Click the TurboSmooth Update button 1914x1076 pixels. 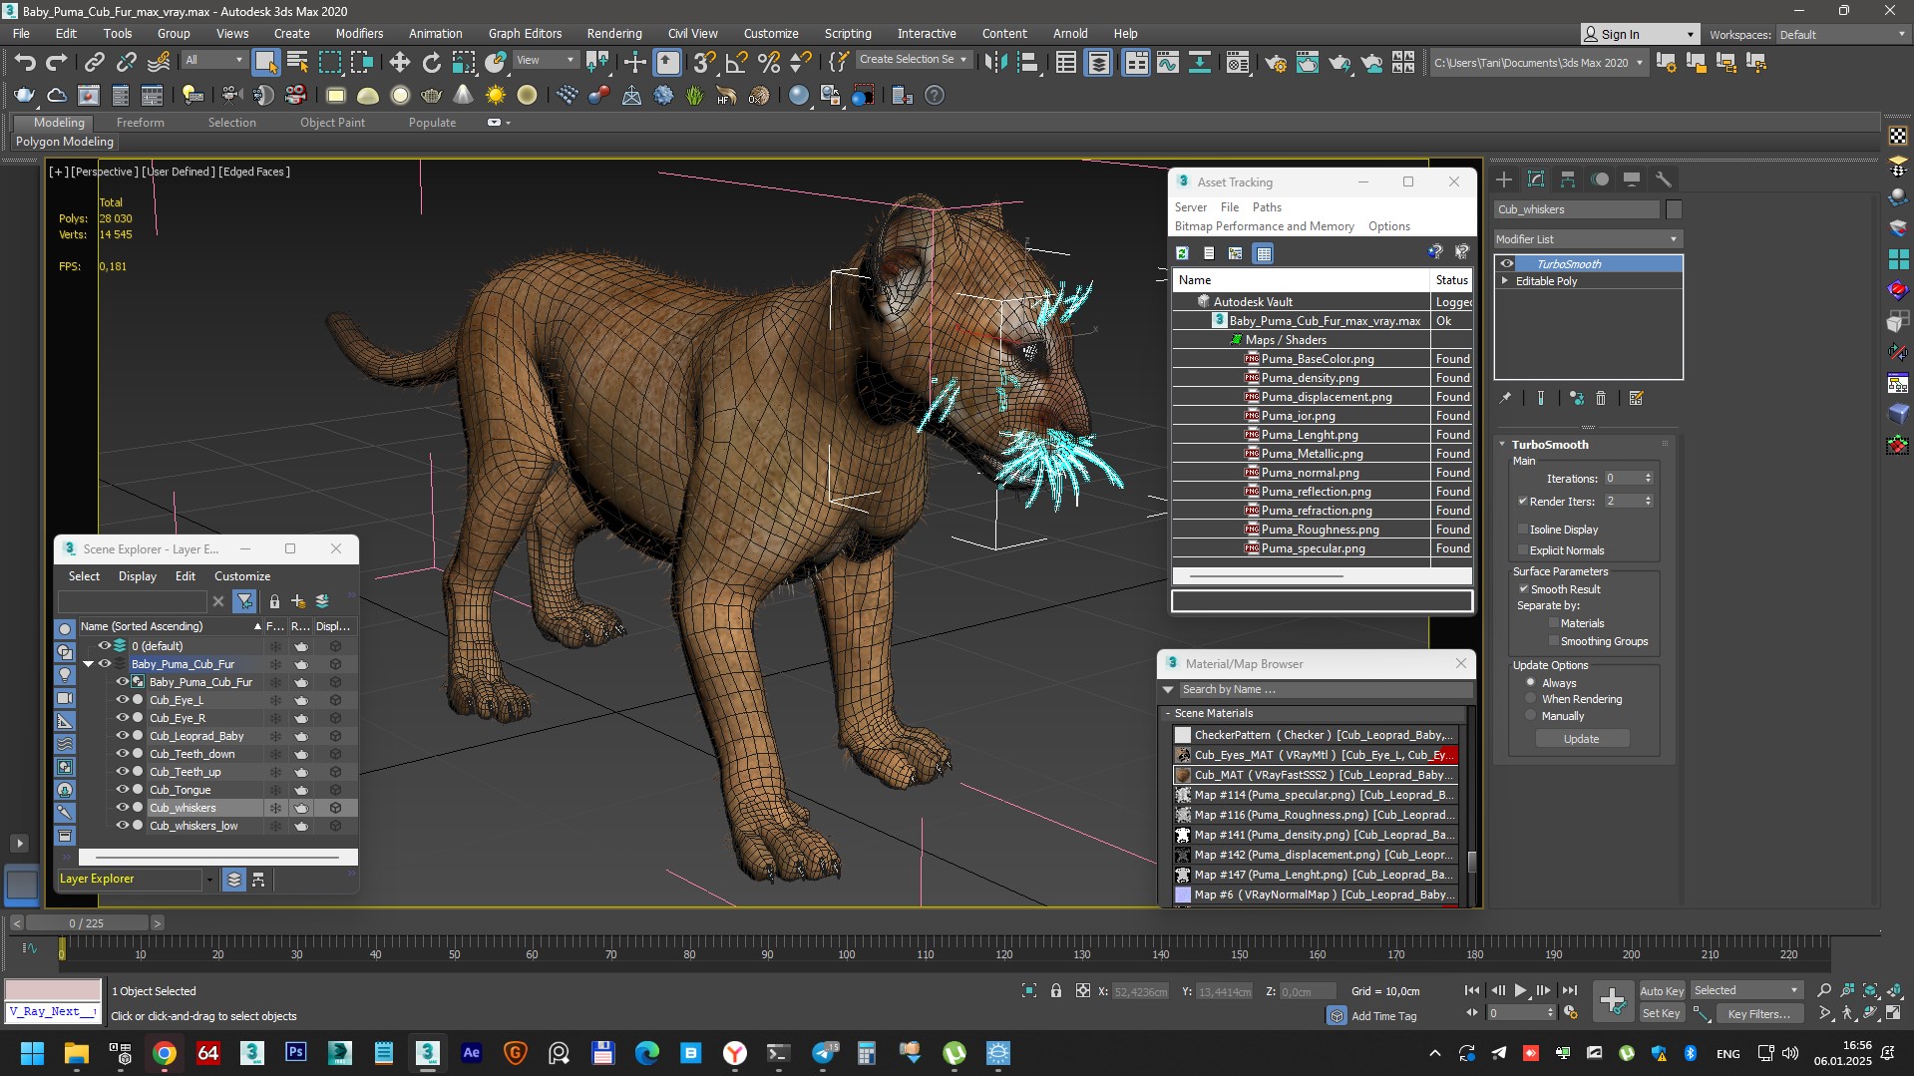tap(1581, 738)
